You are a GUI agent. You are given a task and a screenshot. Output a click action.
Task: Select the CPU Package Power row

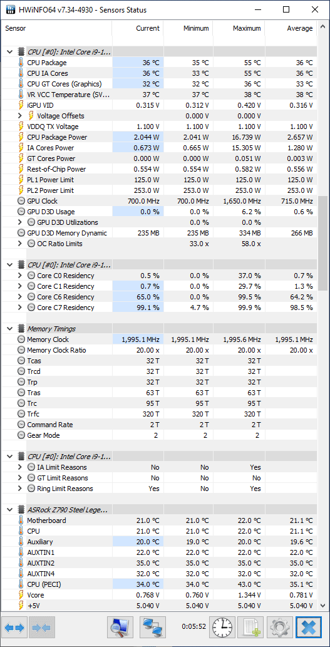click(159, 137)
